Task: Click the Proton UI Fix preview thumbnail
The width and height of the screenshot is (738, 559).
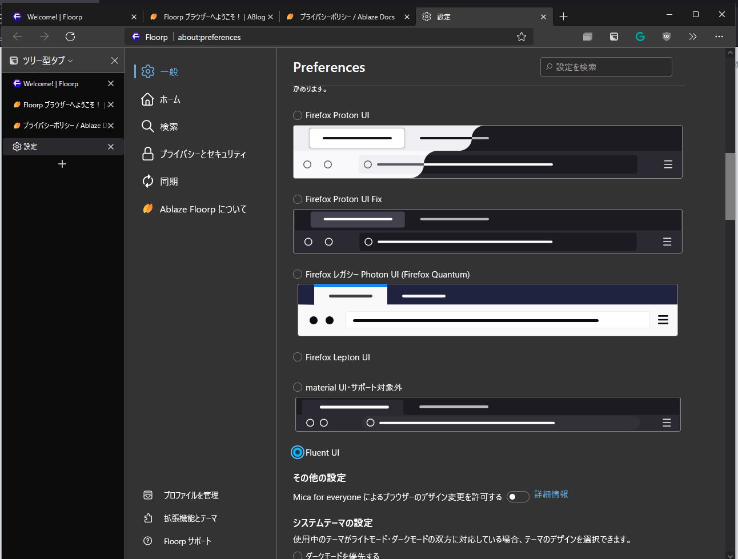Action: pyautogui.click(x=488, y=231)
